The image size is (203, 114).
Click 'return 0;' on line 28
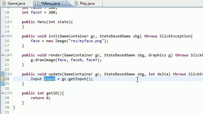coord(41,98)
